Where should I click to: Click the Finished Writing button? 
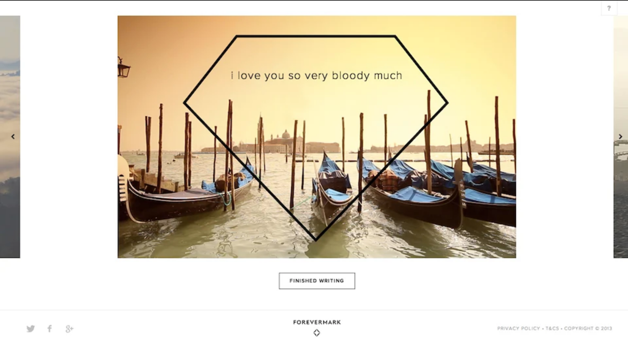[317, 281]
